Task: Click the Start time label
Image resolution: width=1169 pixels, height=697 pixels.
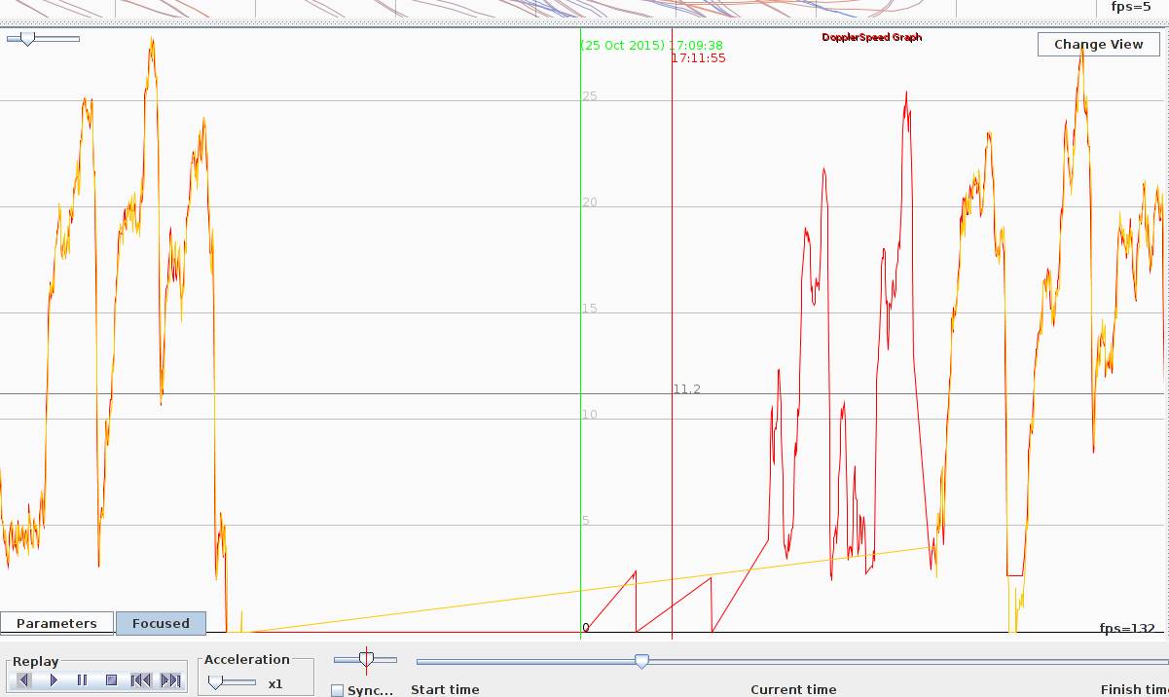Action: tap(445, 689)
